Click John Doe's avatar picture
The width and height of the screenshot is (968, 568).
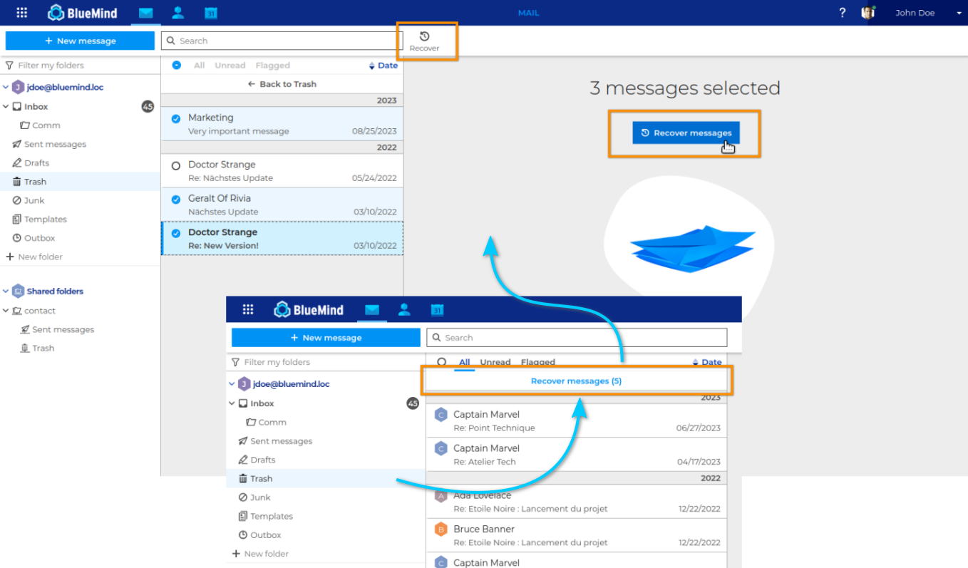click(867, 13)
